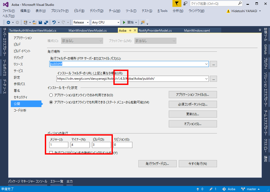
Task: Click the greyed Redo arrow icon
Action: [63, 22]
